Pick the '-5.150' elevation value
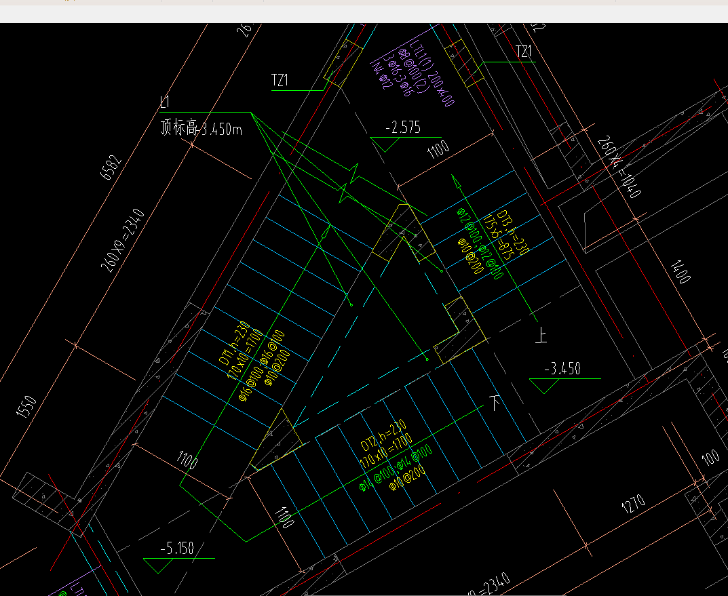 177,549
